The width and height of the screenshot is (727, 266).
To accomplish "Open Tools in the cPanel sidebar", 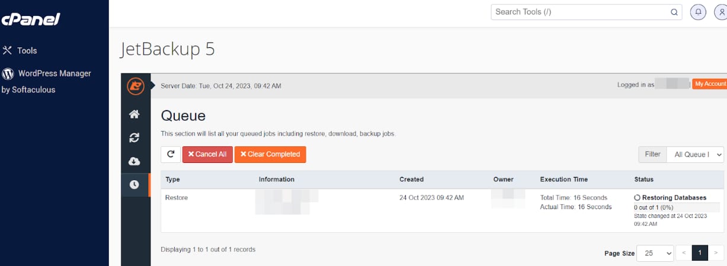I will pos(20,51).
